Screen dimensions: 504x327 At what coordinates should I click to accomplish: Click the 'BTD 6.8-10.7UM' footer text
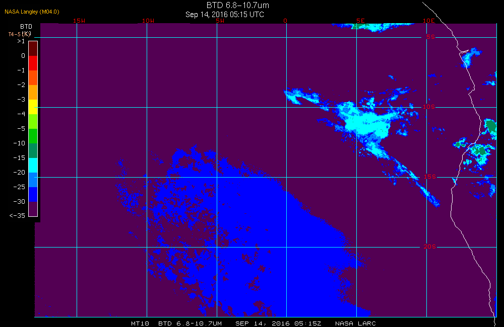190,323
